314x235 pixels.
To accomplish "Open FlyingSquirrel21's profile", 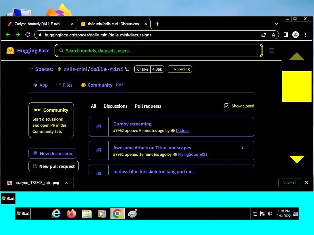I will 193,155.
